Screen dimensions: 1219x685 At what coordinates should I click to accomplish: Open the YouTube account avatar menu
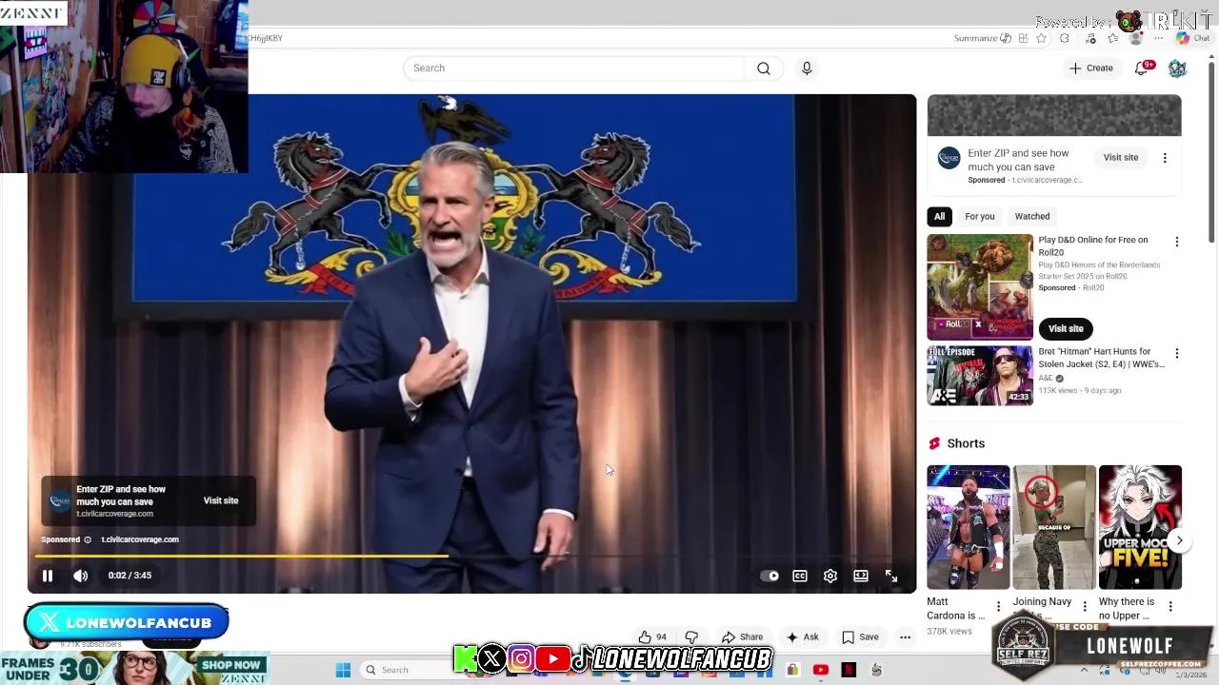1177,68
